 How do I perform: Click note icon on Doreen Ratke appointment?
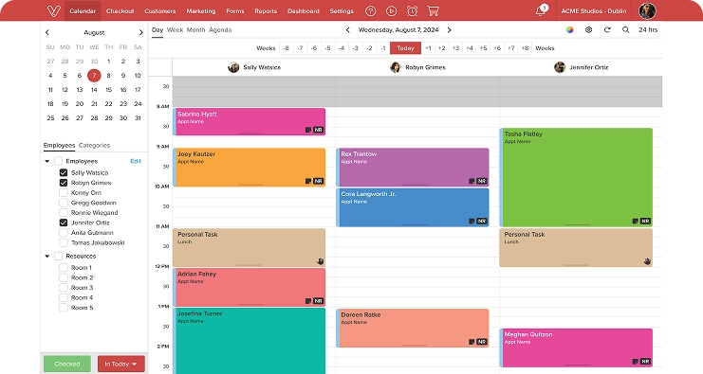click(472, 342)
